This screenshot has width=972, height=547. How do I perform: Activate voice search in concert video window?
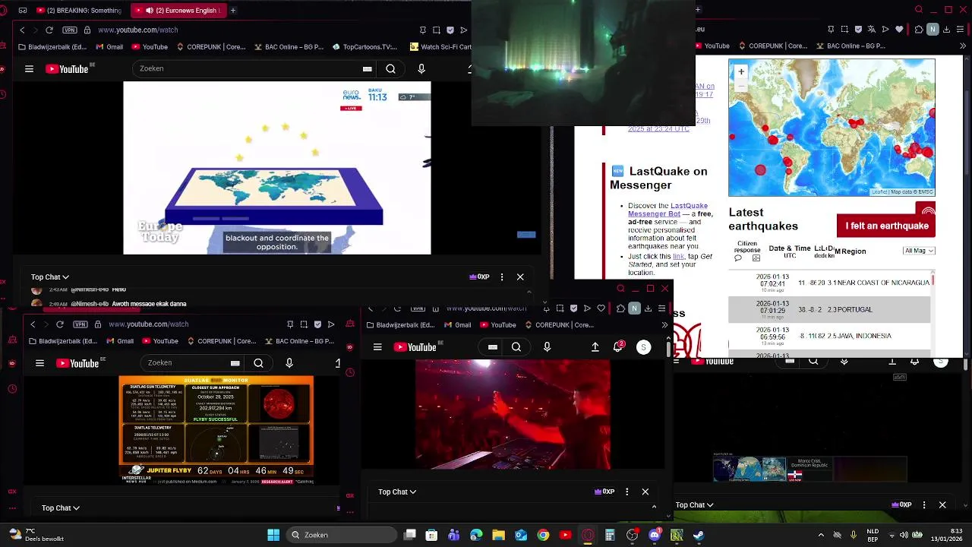click(x=547, y=347)
